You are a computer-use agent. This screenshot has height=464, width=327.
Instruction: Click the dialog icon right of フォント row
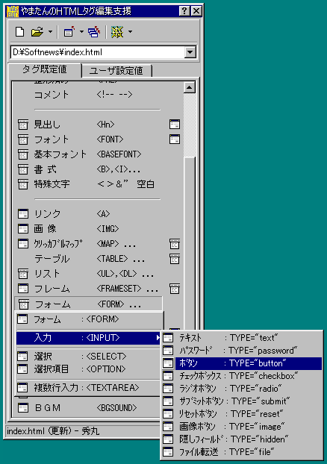(x=175, y=139)
